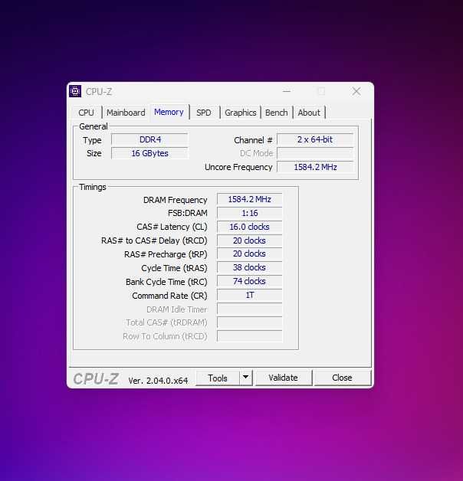Click the "CAS# Latency (CL)" label
This screenshot has height=481, width=463.
[x=172, y=227]
